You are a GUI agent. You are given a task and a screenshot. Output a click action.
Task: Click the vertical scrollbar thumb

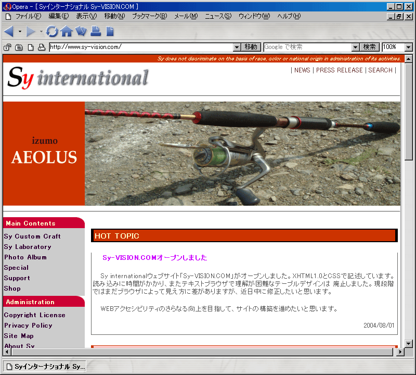pyautogui.click(x=409, y=111)
